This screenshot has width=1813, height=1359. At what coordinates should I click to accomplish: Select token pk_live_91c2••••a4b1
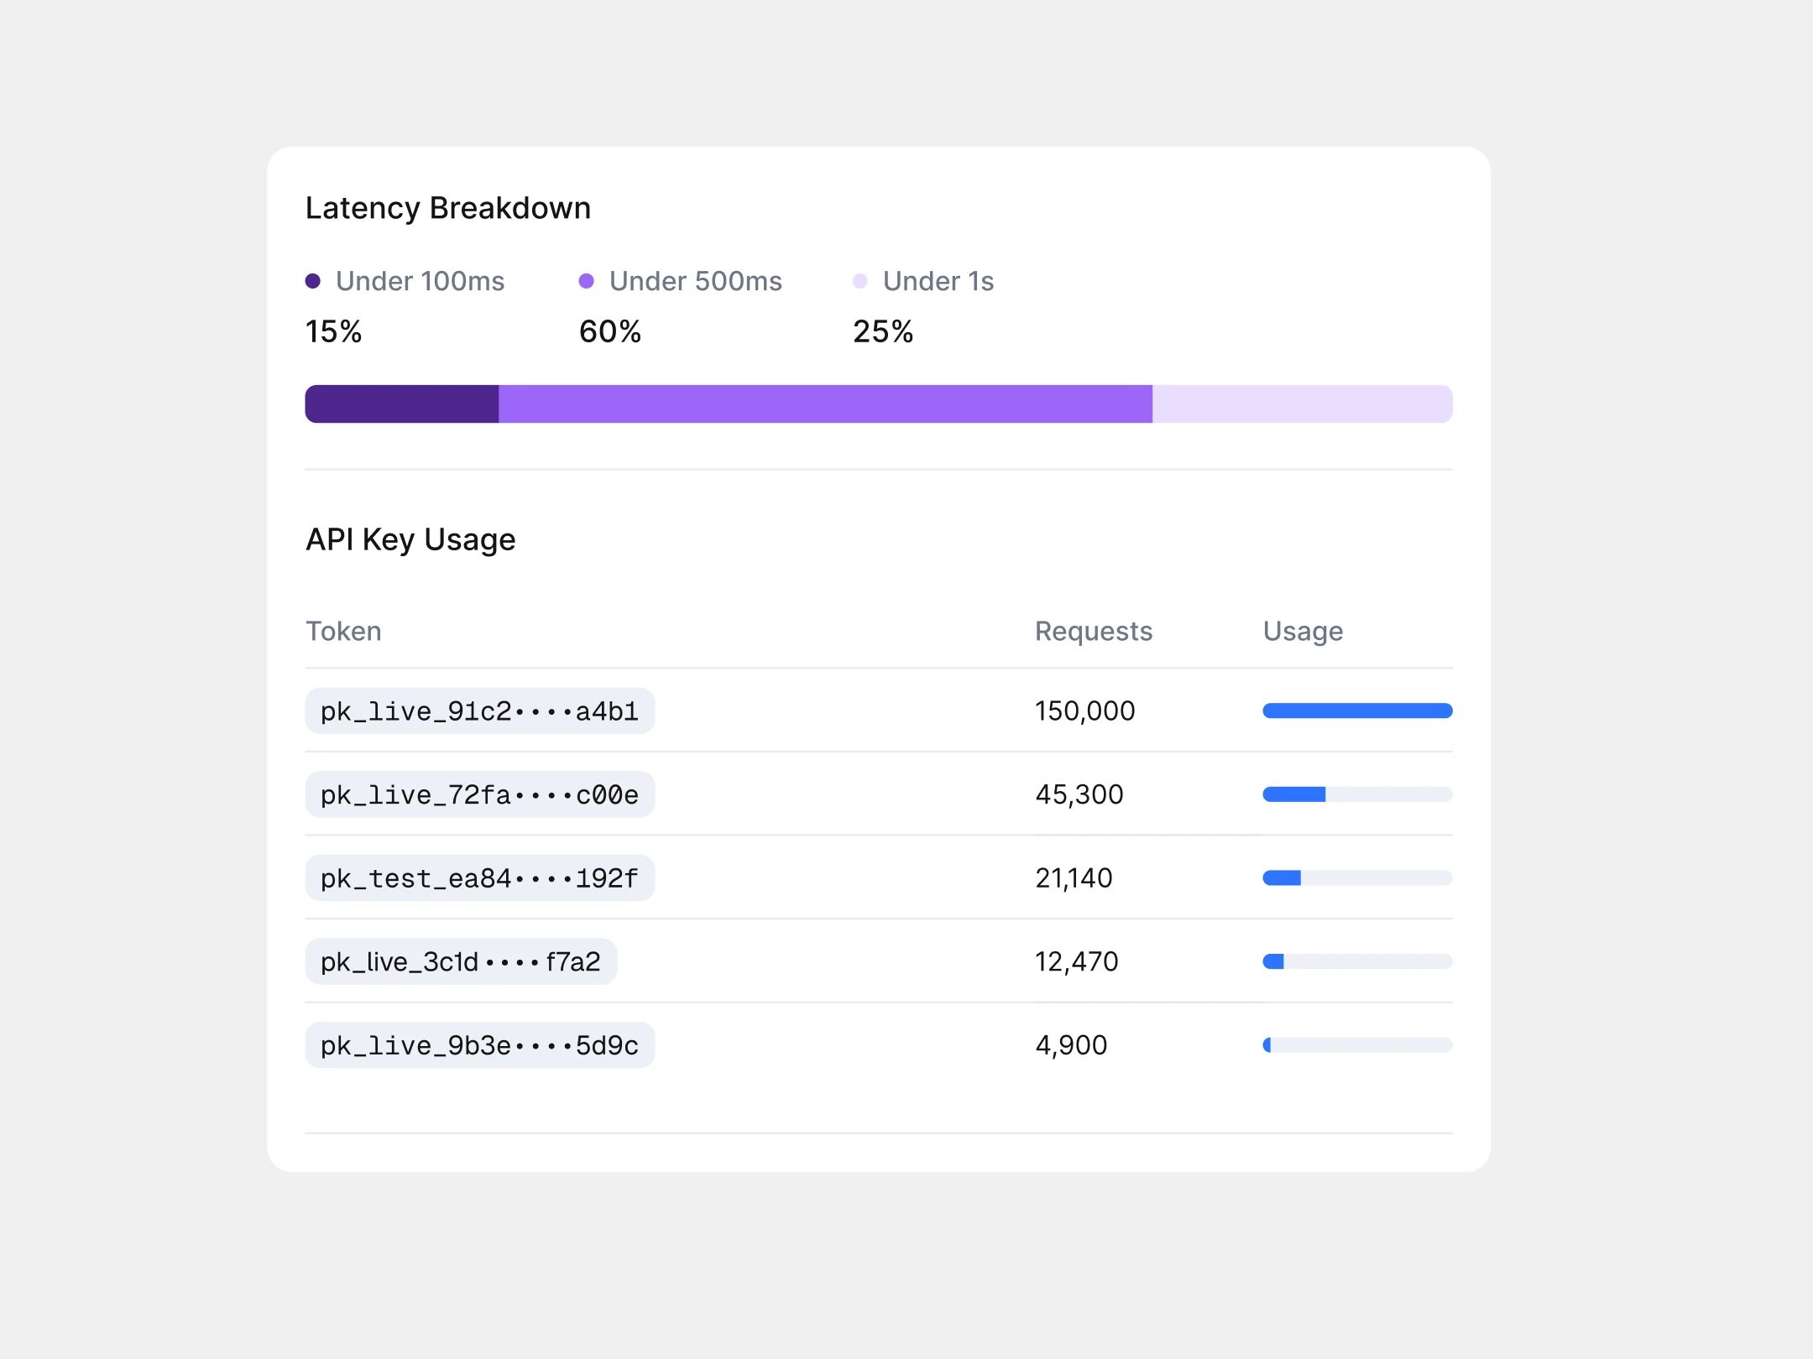coord(480,711)
